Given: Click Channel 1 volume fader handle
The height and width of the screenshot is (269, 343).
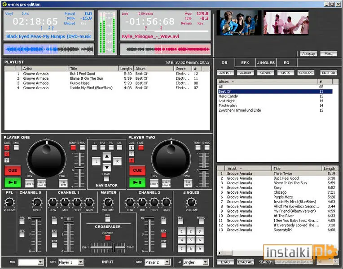Looking at the screenshot, I should 69,221.
